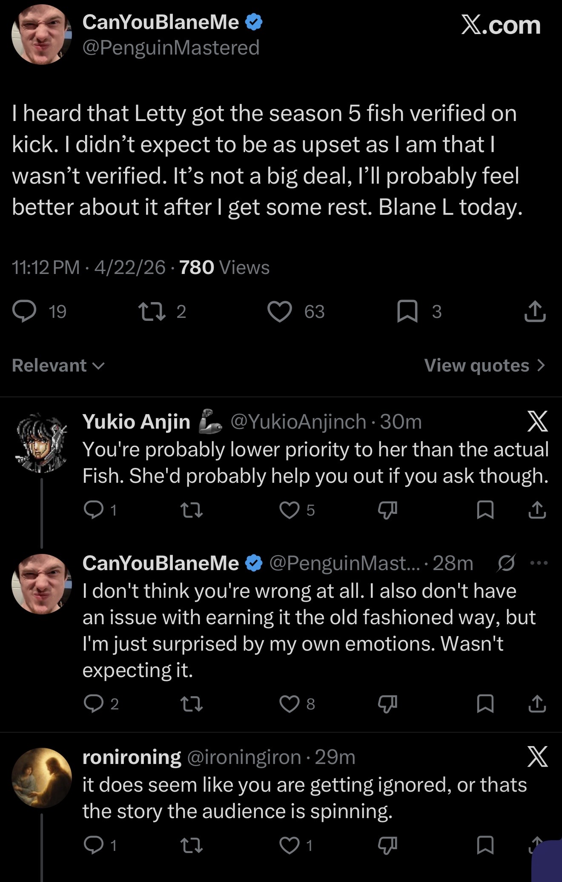Open @PenguinMastered handle in main tweet header
The height and width of the screenshot is (882, 562).
171,48
